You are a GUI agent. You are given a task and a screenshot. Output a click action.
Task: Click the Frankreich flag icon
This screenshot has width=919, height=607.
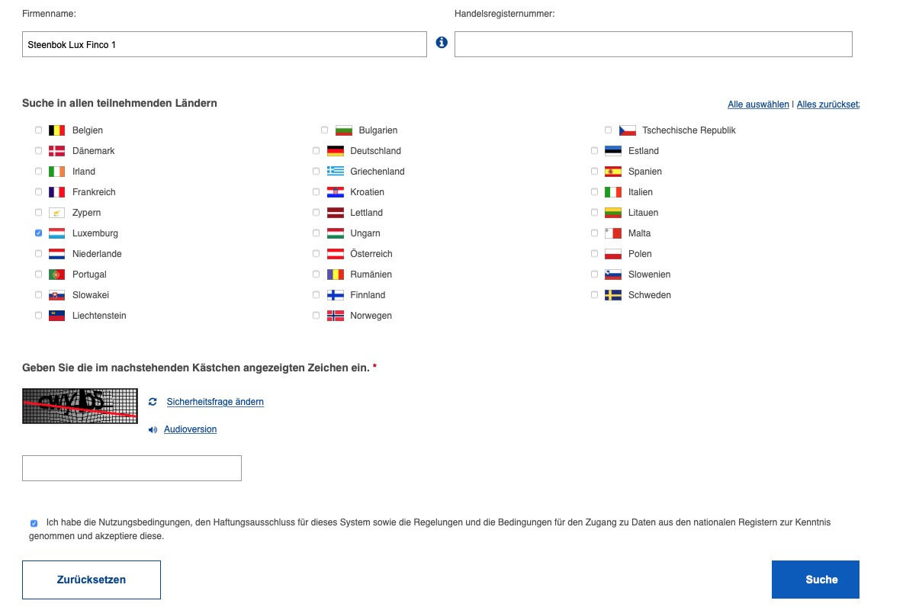point(56,191)
